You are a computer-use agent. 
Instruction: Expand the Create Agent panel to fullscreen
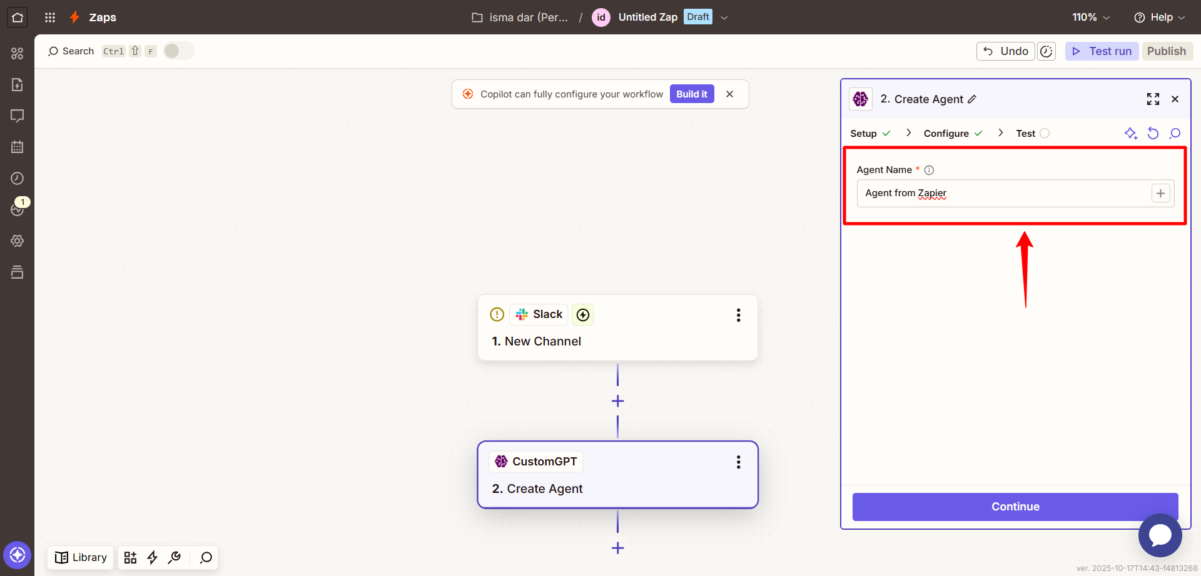point(1153,99)
